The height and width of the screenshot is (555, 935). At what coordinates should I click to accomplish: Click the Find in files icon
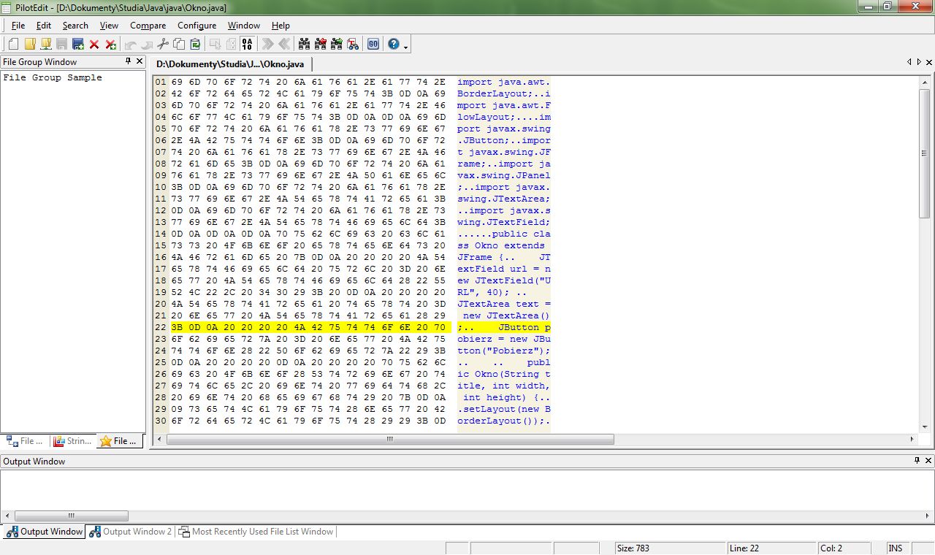(353, 45)
